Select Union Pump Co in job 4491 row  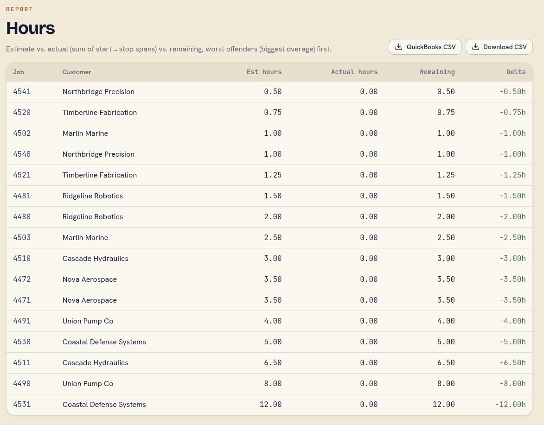coord(88,321)
